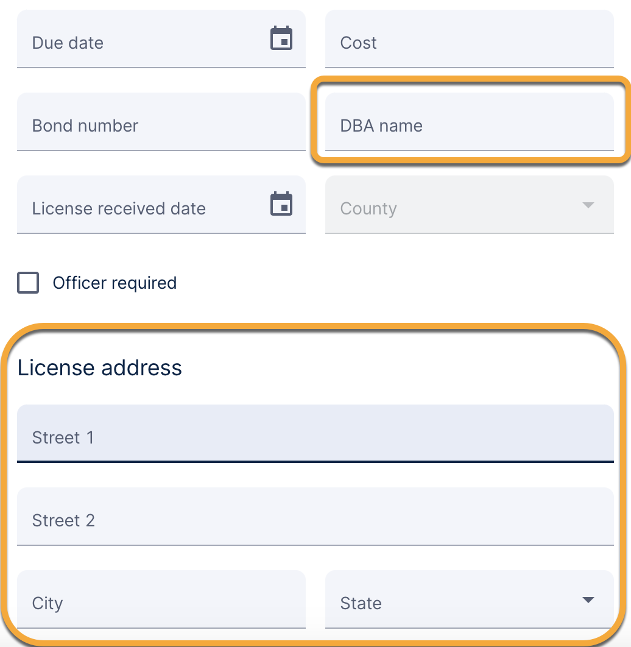Image resolution: width=631 pixels, height=647 pixels.
Task: Expand the County dropdown arrow
Action: click(x=588, y=205)
